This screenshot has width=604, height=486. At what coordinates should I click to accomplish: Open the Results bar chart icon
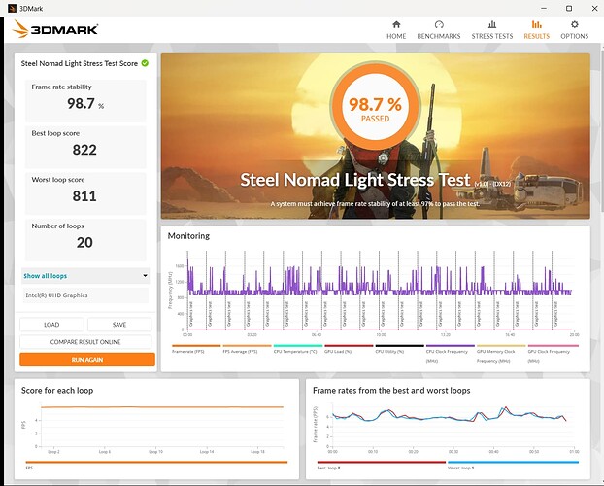(537, 24)
